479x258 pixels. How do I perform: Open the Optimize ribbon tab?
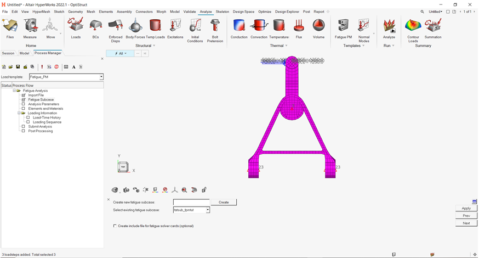[x=264, y=12]
